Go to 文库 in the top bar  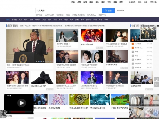(121, 2)
